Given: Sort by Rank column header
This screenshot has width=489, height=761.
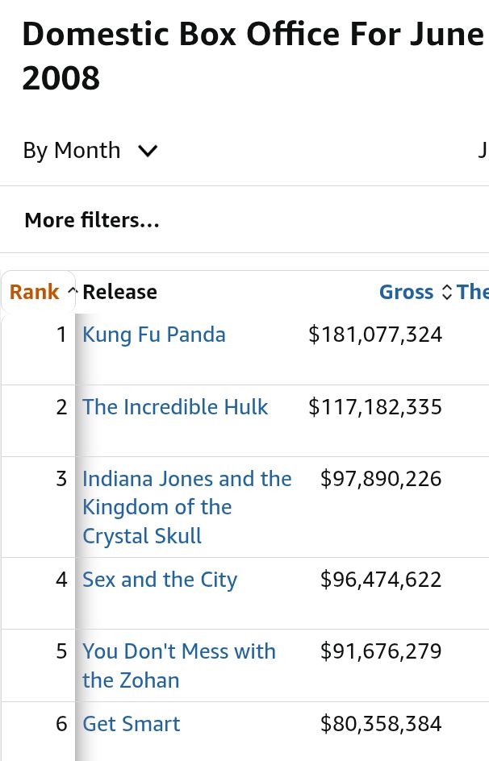Looking at the screenshot, I should click(35, 292).
